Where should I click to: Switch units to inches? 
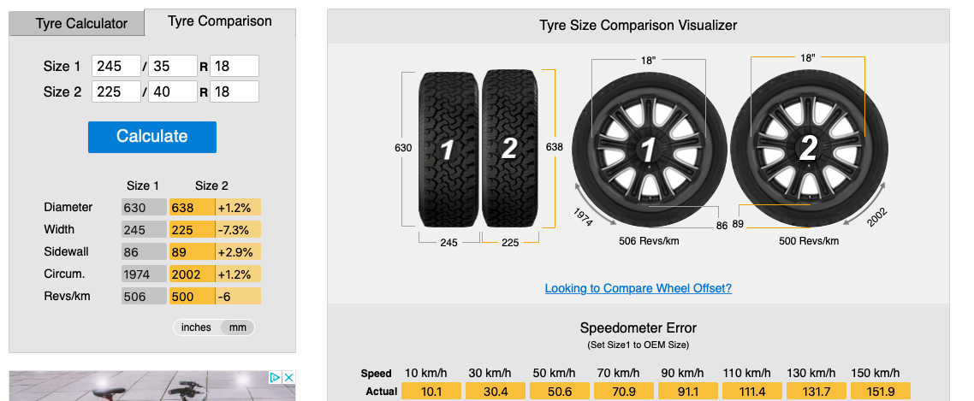[196, 327]
